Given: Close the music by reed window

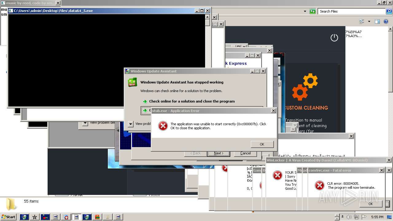Looking at the screenshot, I should pos(58,3).
